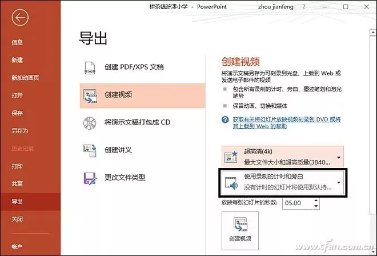377x256 pixels.
Task: Click the Change File Type floppy icon
Action: 90,178
